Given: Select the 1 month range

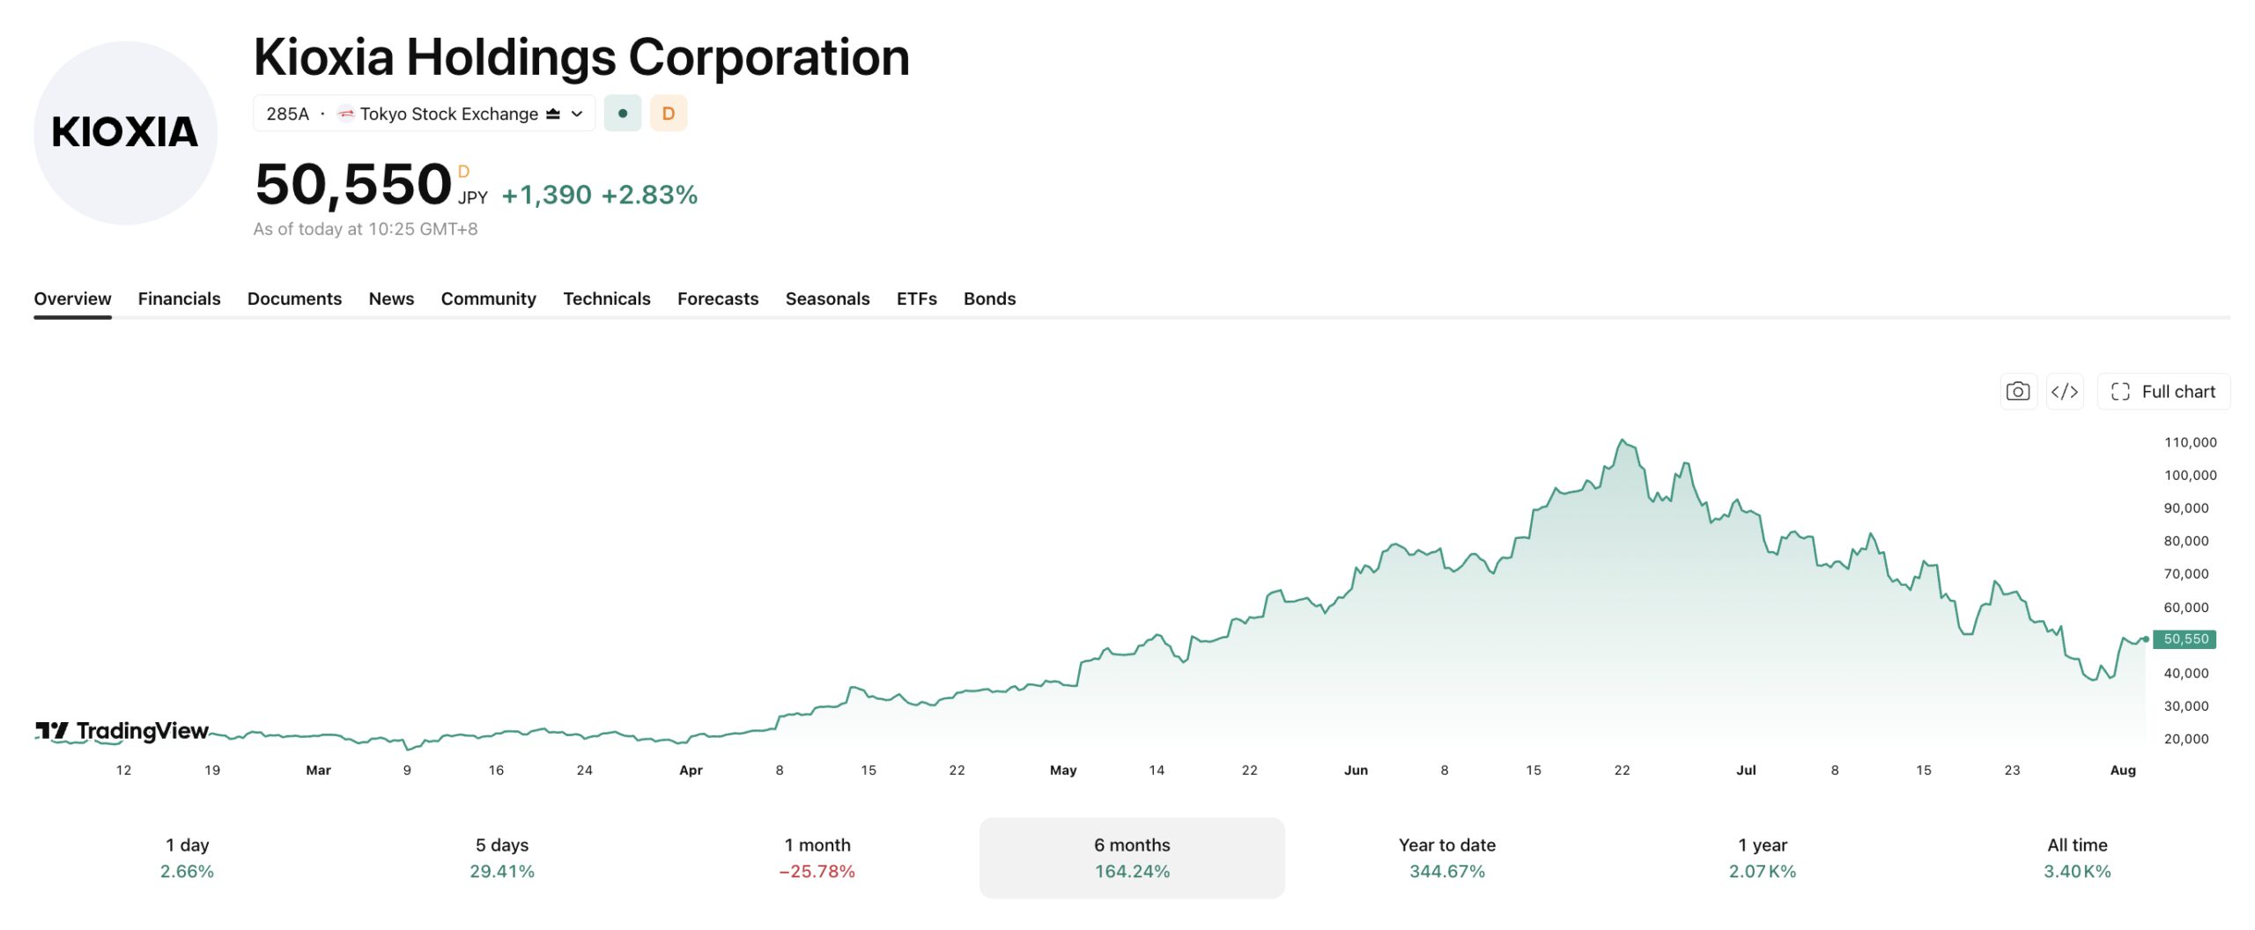Looking at the screenshot, I should [817, 858].
